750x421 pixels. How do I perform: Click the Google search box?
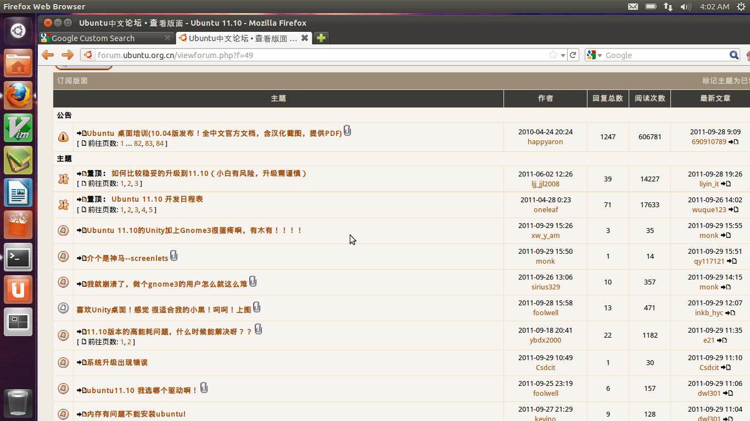click(x=666, y=55)
